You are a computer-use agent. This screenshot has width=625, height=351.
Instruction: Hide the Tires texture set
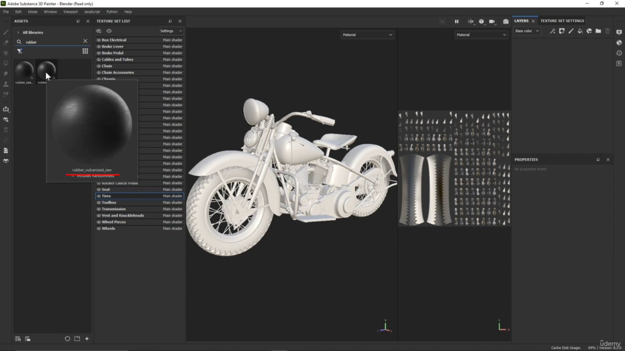point(99,196)
